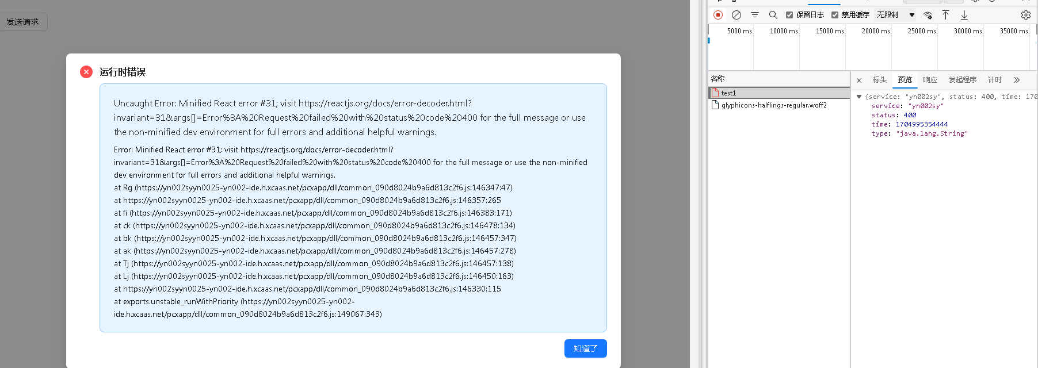This screenshot has height=368, width=1038.
Task: Clear the network log
Action: pos(736,15)
